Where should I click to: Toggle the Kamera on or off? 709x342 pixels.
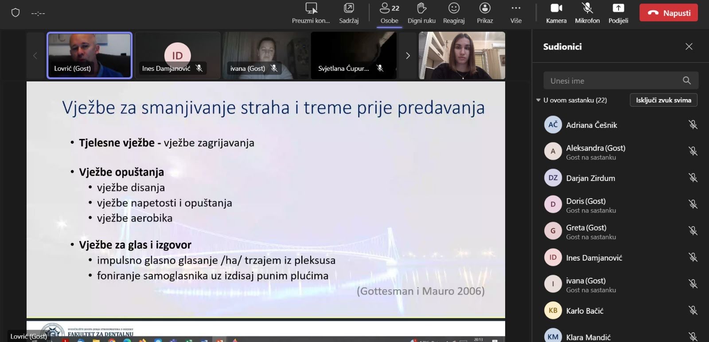(x=556, y=8)
